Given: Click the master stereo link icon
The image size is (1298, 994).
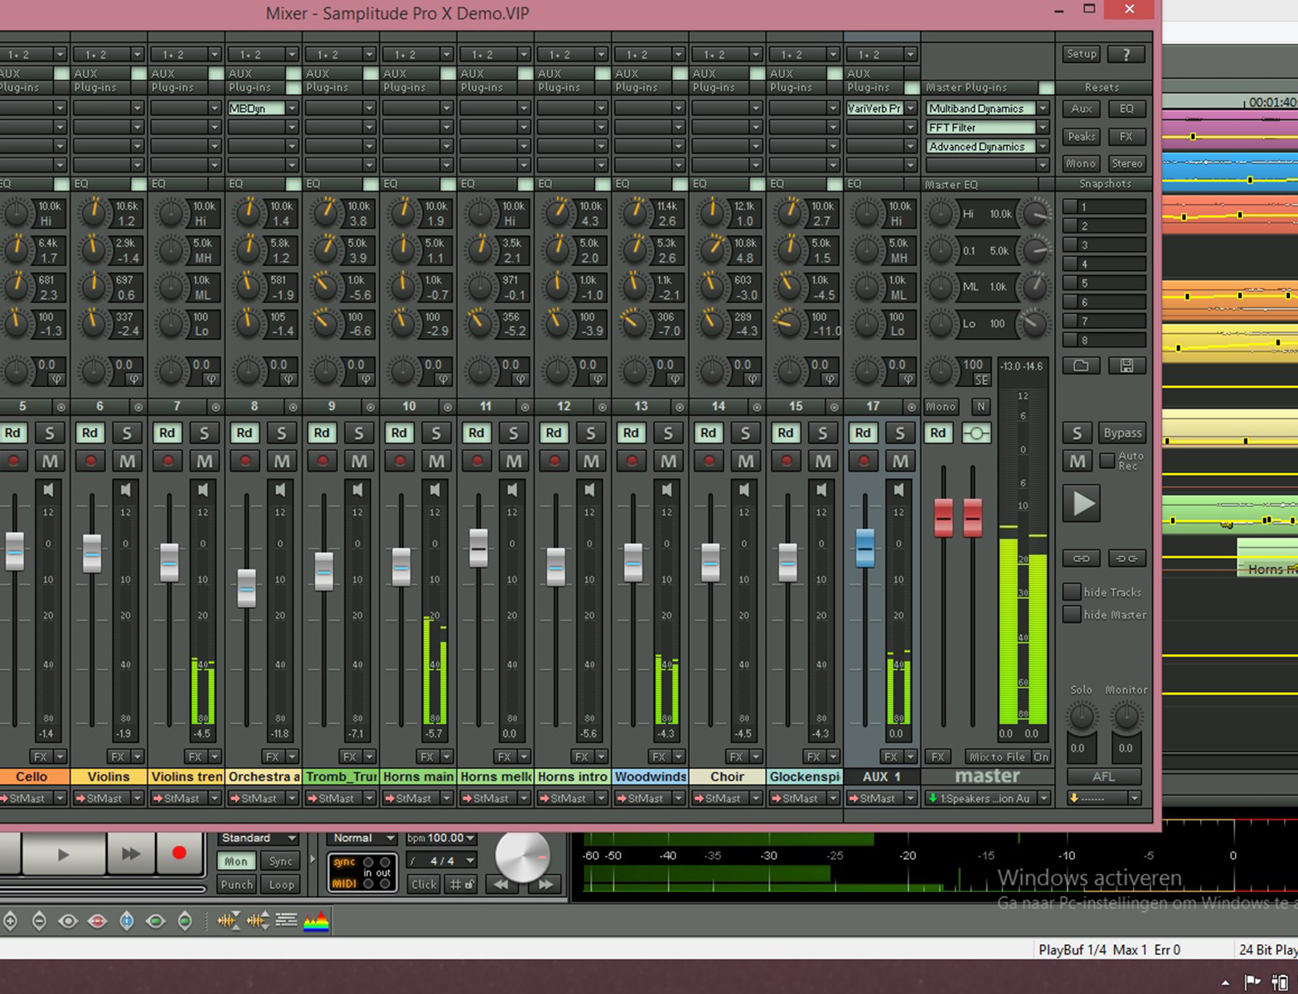Looking at the screenshot, I should [976, 433].
